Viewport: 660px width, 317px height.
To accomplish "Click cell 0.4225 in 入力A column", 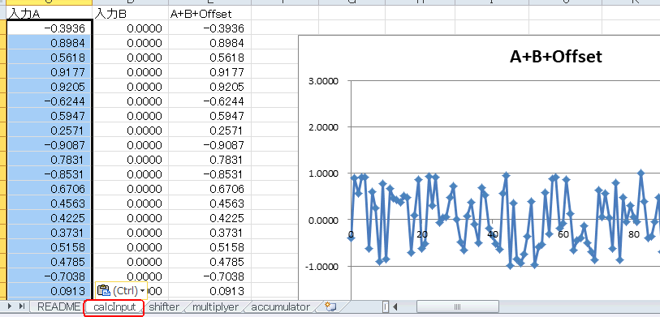I will click(x=50, y=218).
